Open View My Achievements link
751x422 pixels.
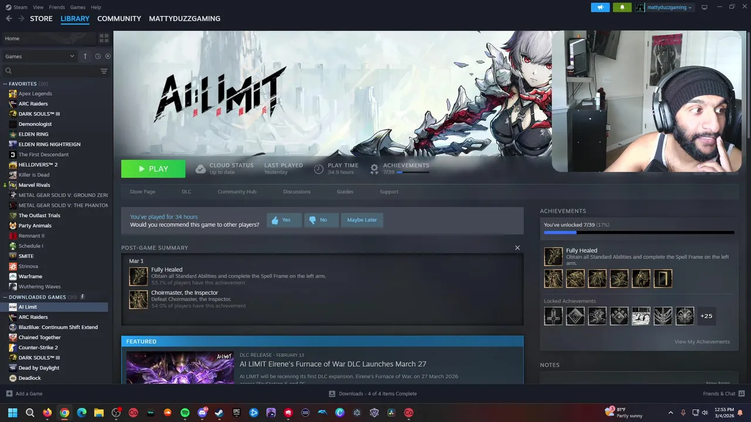pos(702,342)
